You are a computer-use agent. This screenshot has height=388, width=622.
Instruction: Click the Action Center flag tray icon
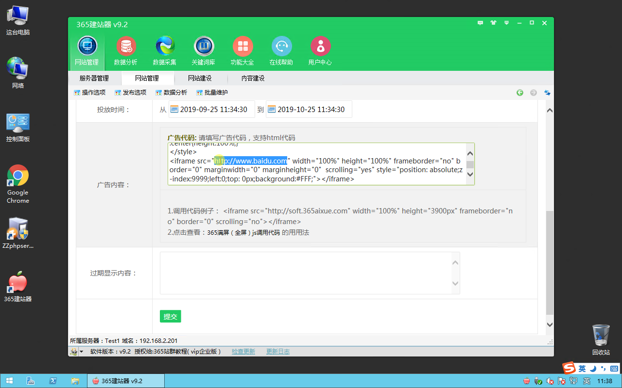562,381
